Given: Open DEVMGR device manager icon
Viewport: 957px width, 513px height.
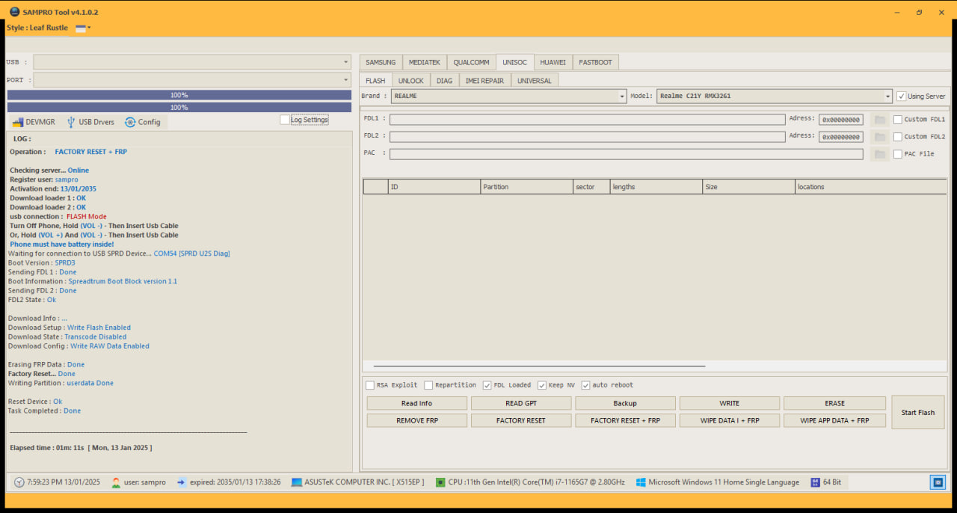Looking at the screenshot, I should click(x=17, y=122).
